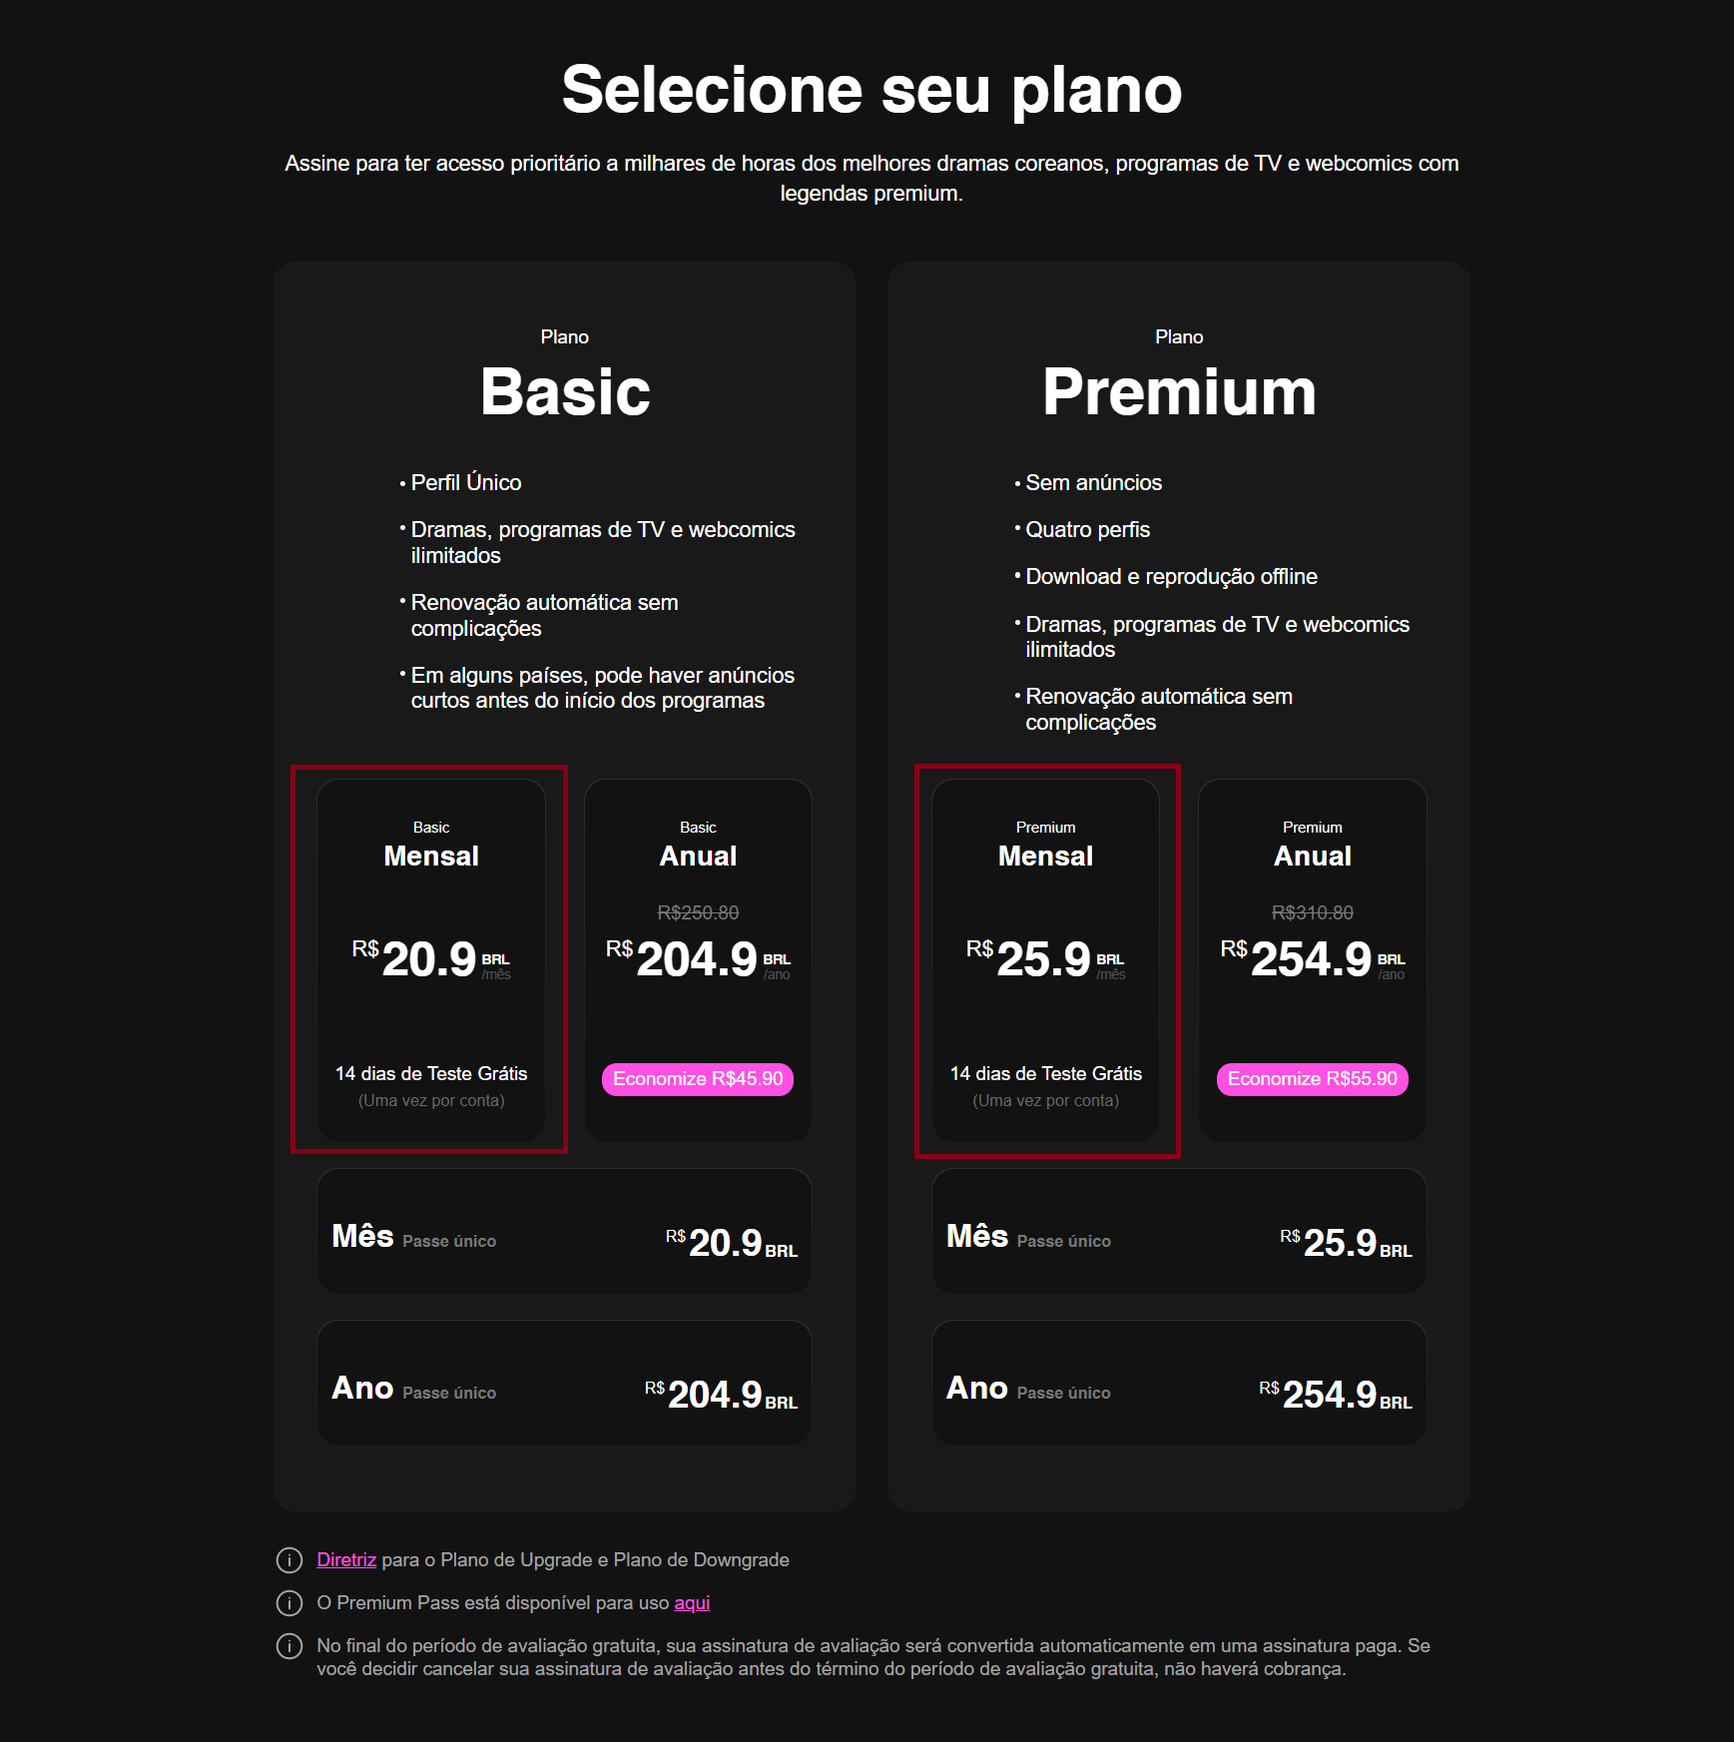Click info icon beside Premium Pass note
1734x1742 pixels.
point(289,1603)
